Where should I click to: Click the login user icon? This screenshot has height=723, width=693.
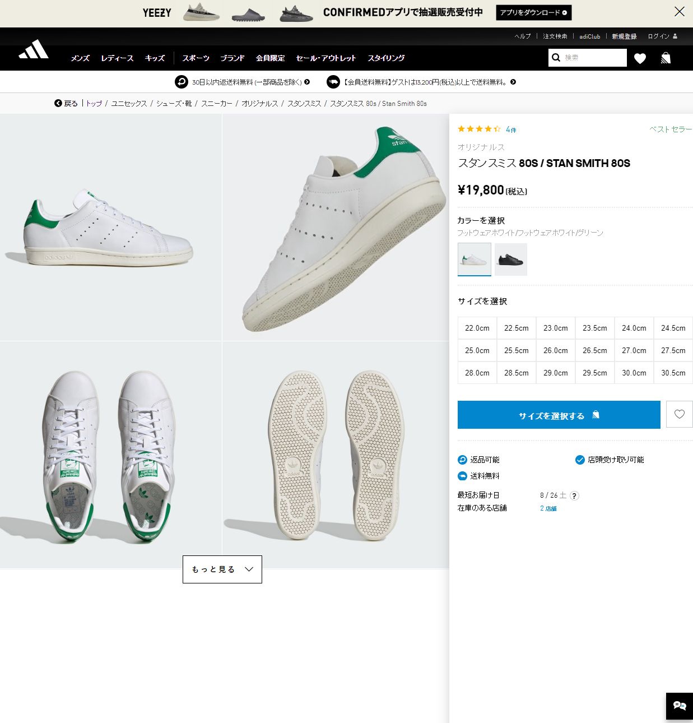675,36
